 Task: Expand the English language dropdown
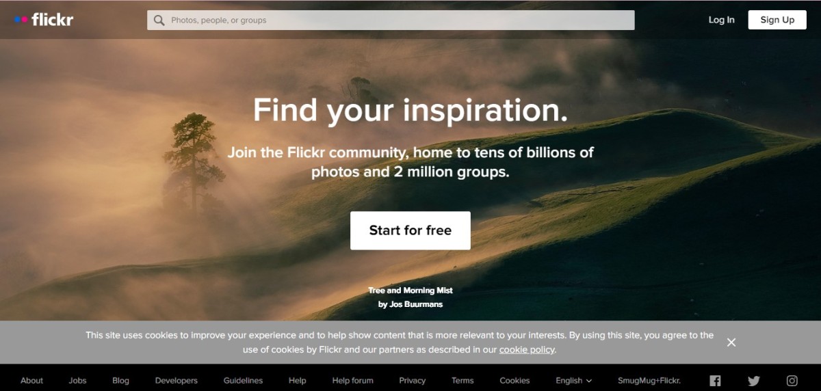click(574, 381)
